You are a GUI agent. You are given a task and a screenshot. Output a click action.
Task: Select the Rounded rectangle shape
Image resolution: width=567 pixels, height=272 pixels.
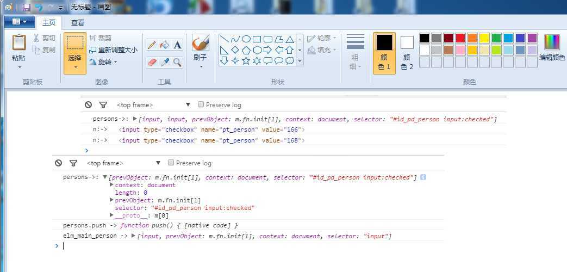coord(268,39)
